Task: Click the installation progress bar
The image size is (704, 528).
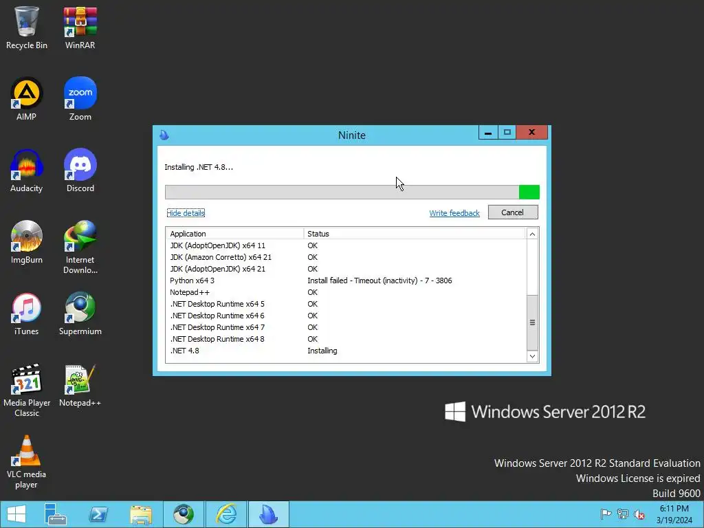Action: (x=352, y=192)
